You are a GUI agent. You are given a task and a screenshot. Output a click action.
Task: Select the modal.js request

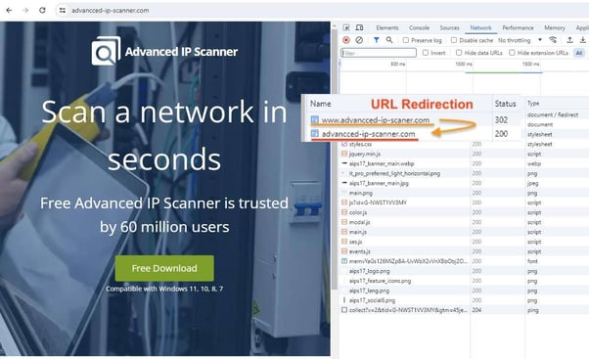359,222
